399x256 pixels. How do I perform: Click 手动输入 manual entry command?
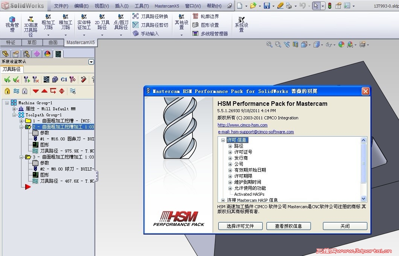point(146,34)
